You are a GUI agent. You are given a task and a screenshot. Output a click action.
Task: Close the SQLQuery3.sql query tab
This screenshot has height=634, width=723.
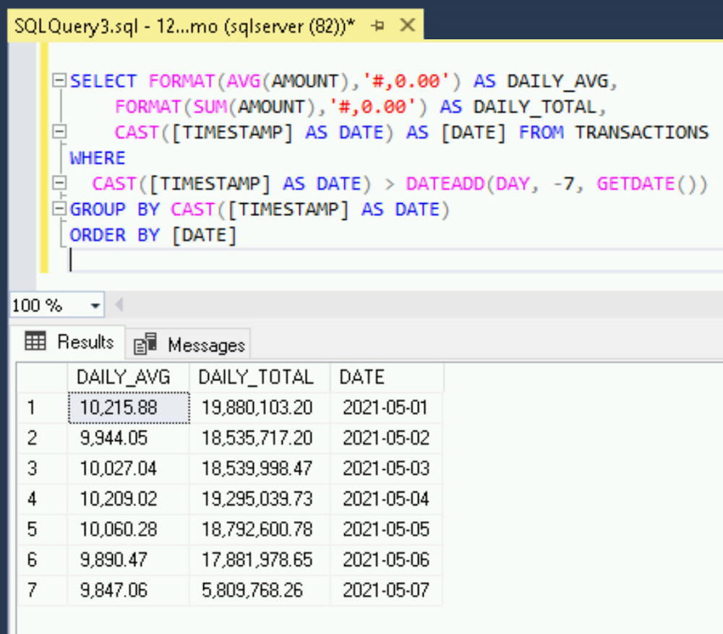pos(408,25)
